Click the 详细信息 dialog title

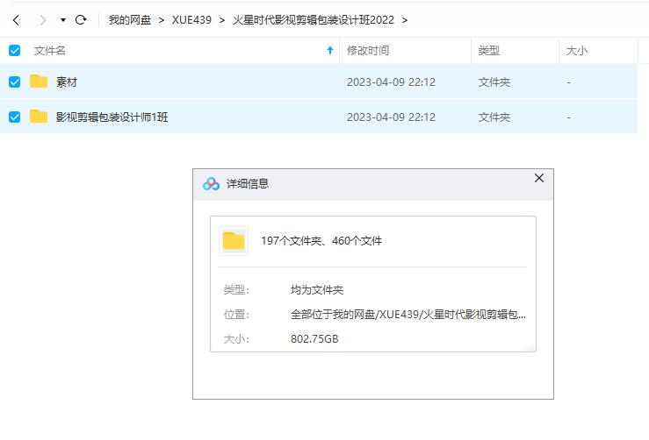pyautogui.click(x=248, y=183)
